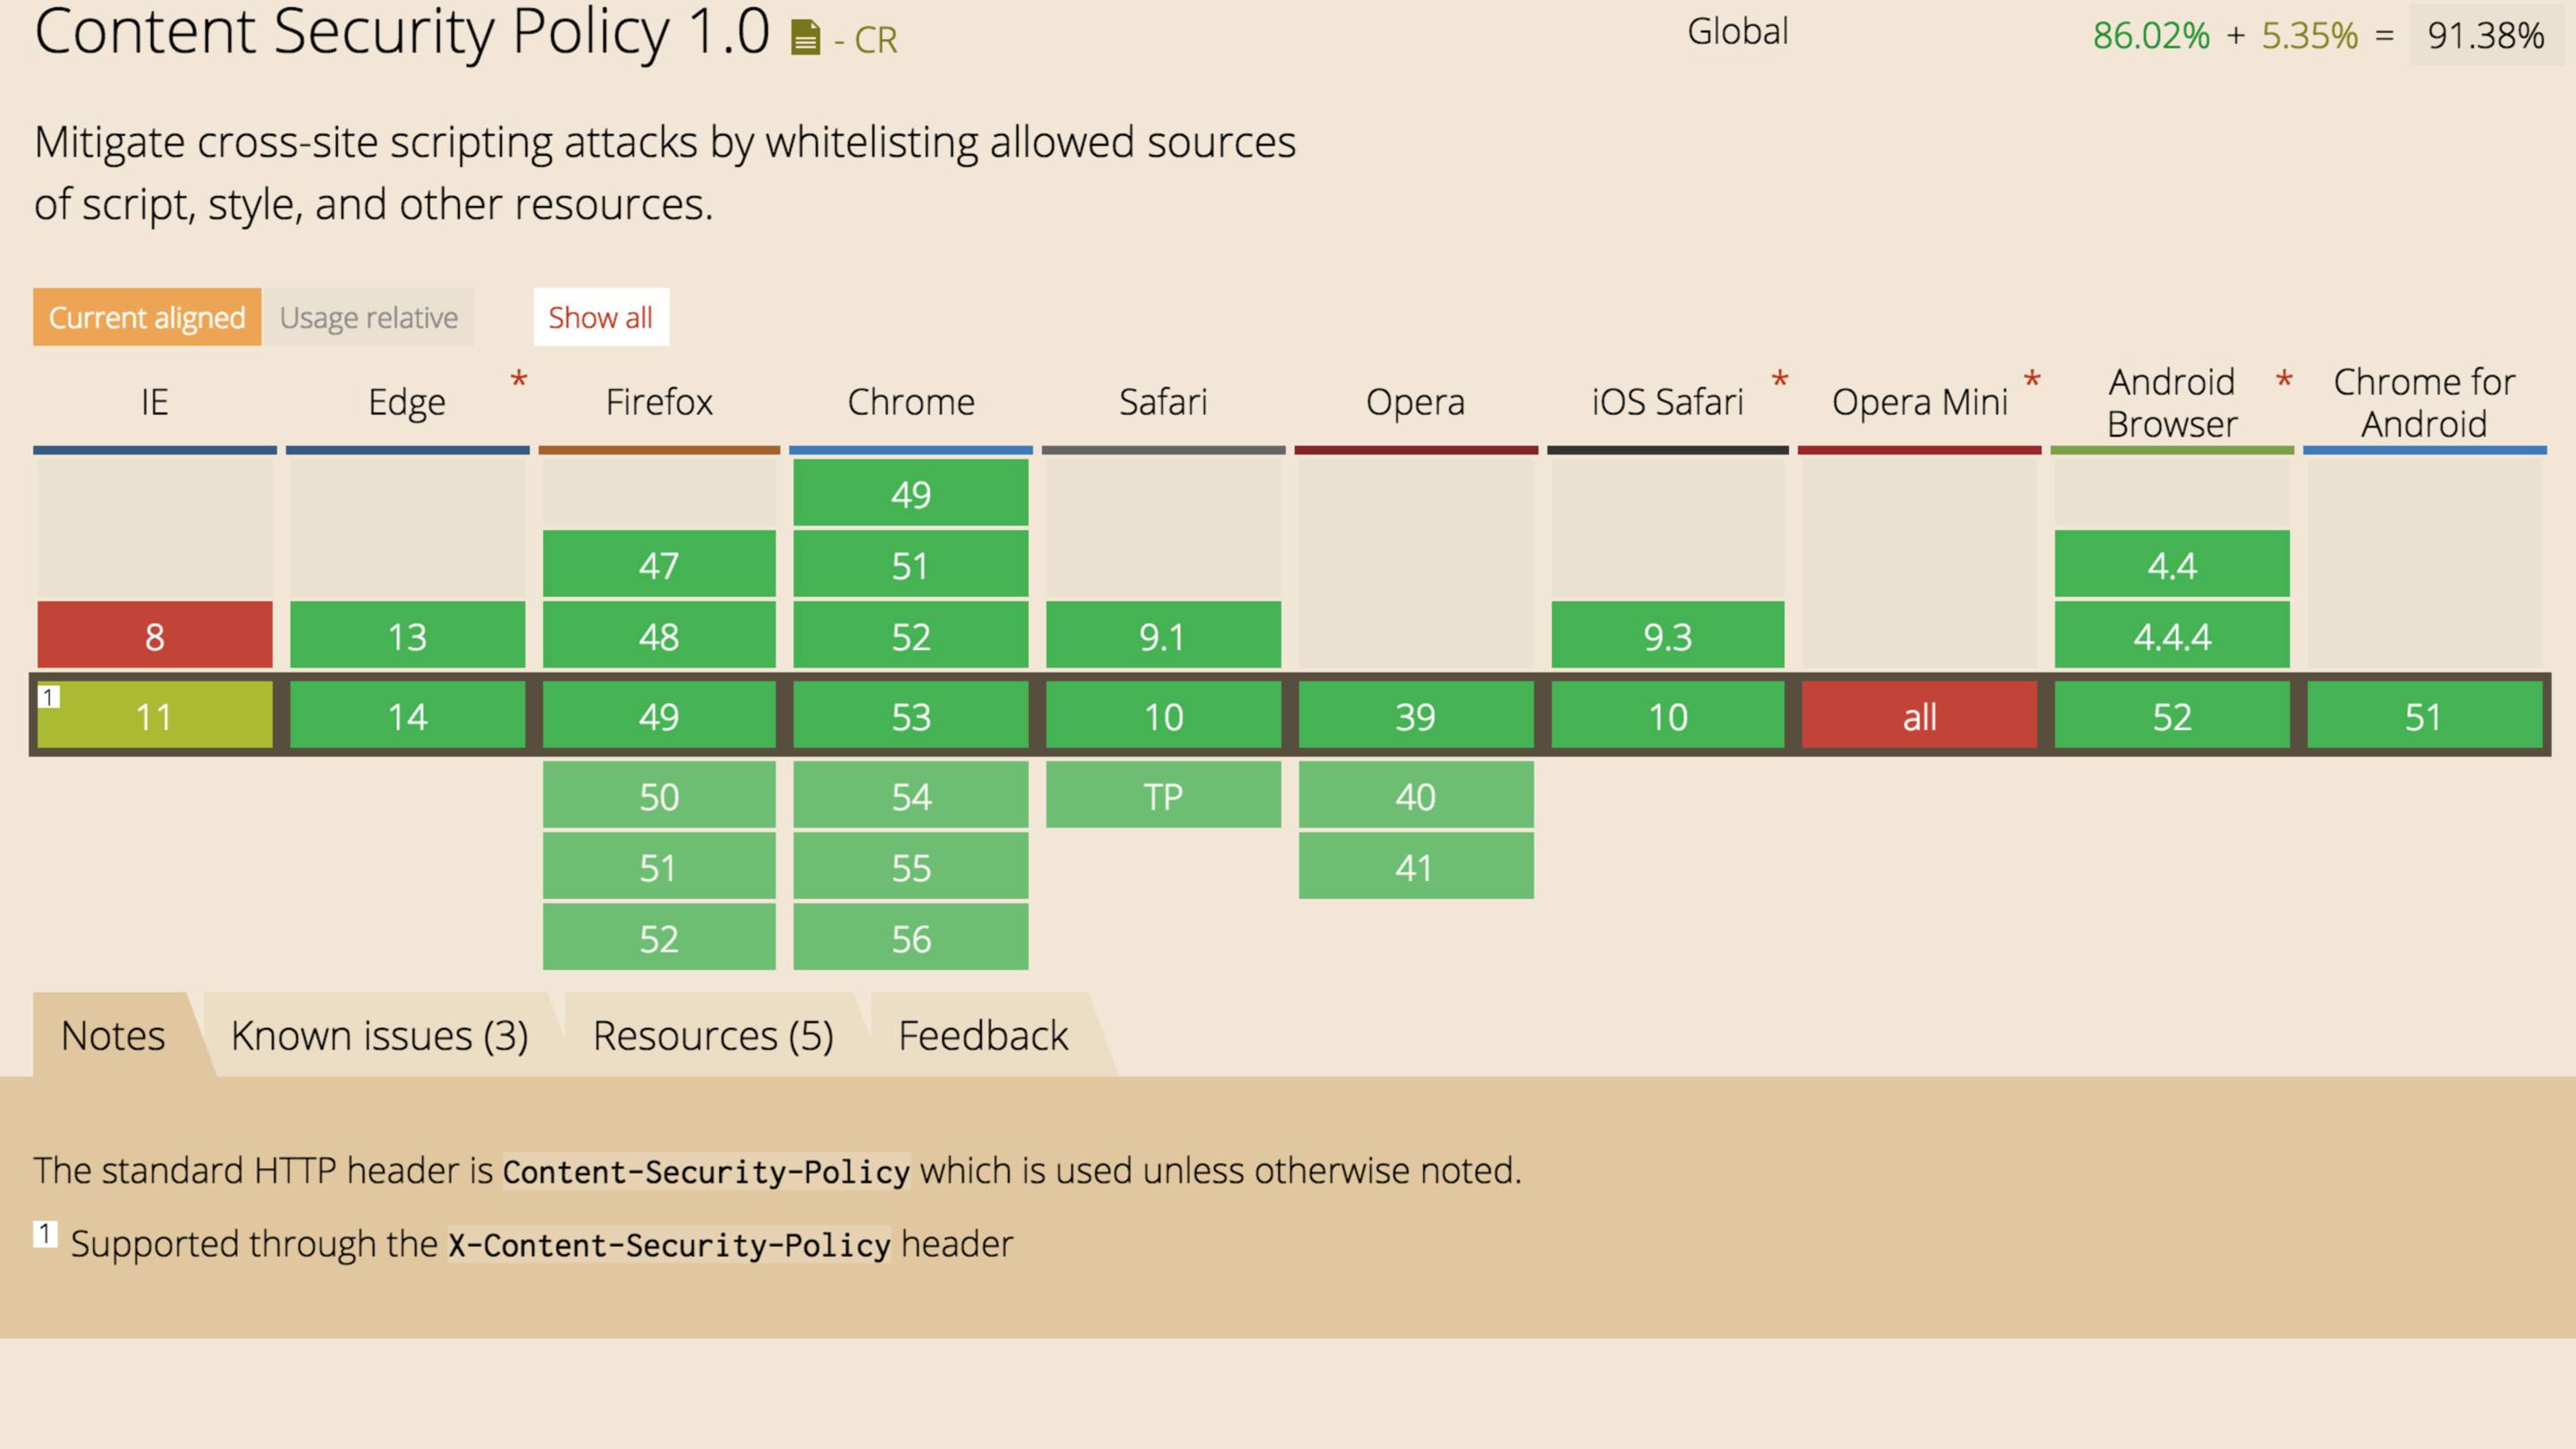Click the iOS Safari column header
This screenshot has height=1449, width=2576.
coord(1668,402)
